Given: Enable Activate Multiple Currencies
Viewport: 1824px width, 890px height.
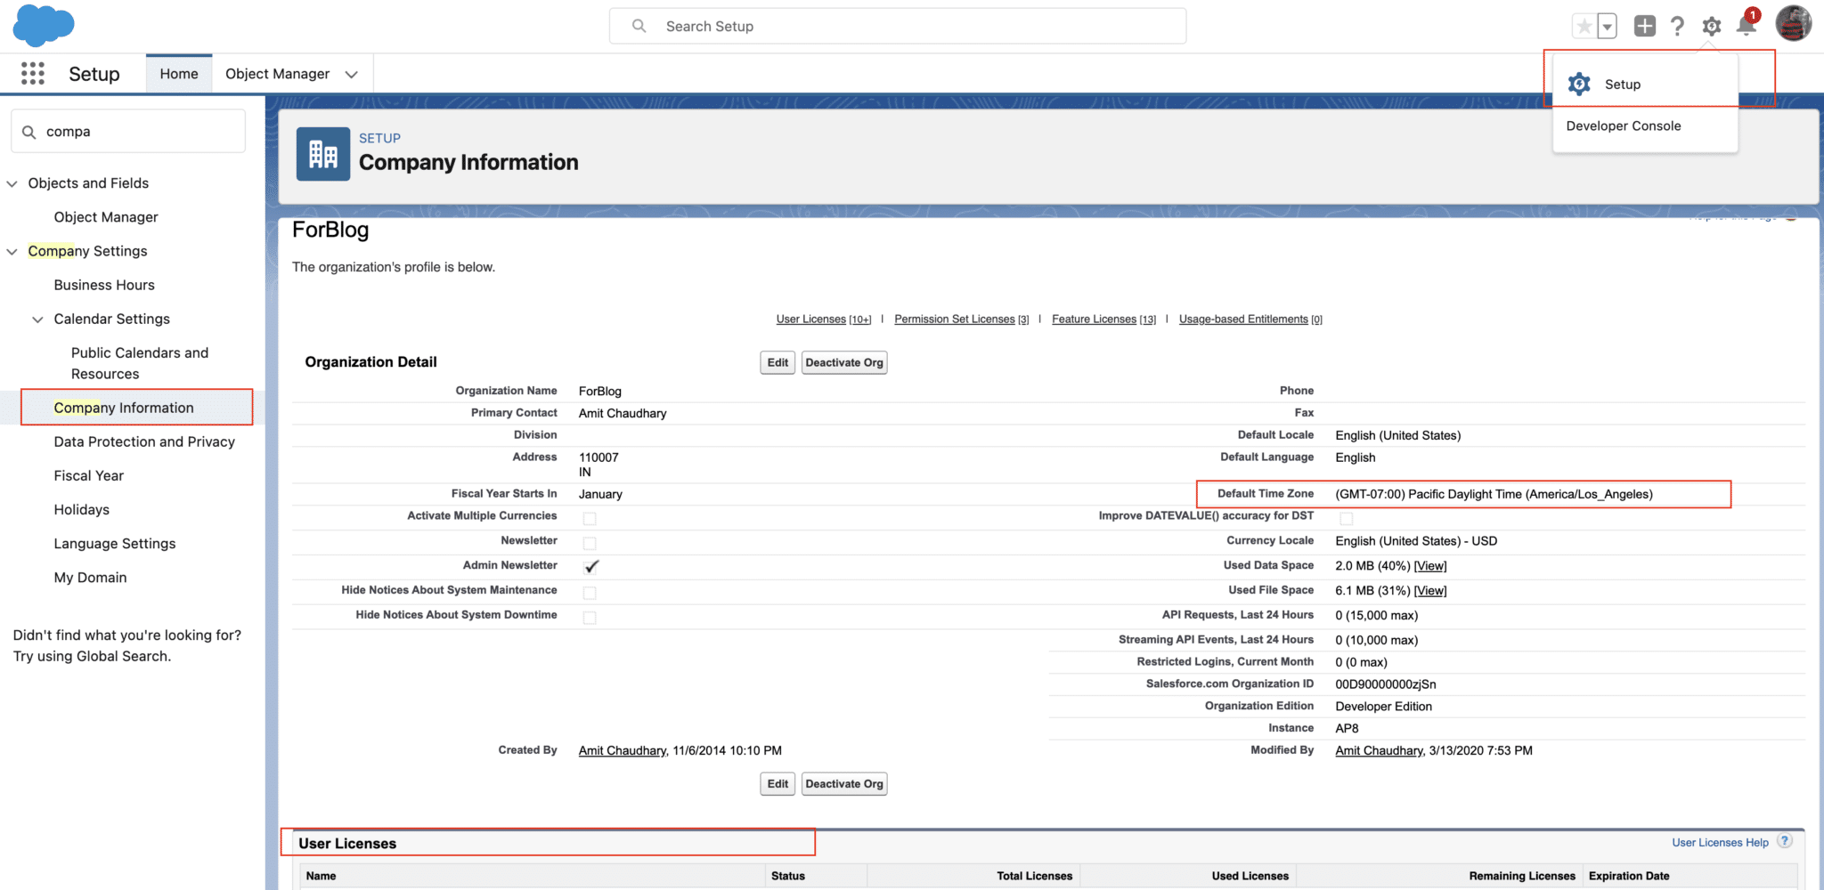Looking at the screenshot, I should coord(590,516).
